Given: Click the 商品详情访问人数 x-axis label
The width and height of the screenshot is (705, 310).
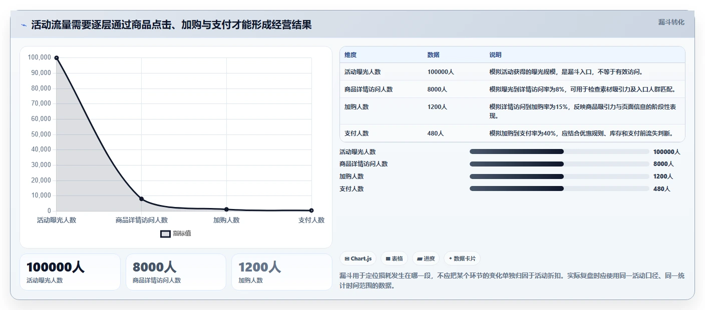Looking at the screenshot, I should pyautogui.click(x=142, y=220).
